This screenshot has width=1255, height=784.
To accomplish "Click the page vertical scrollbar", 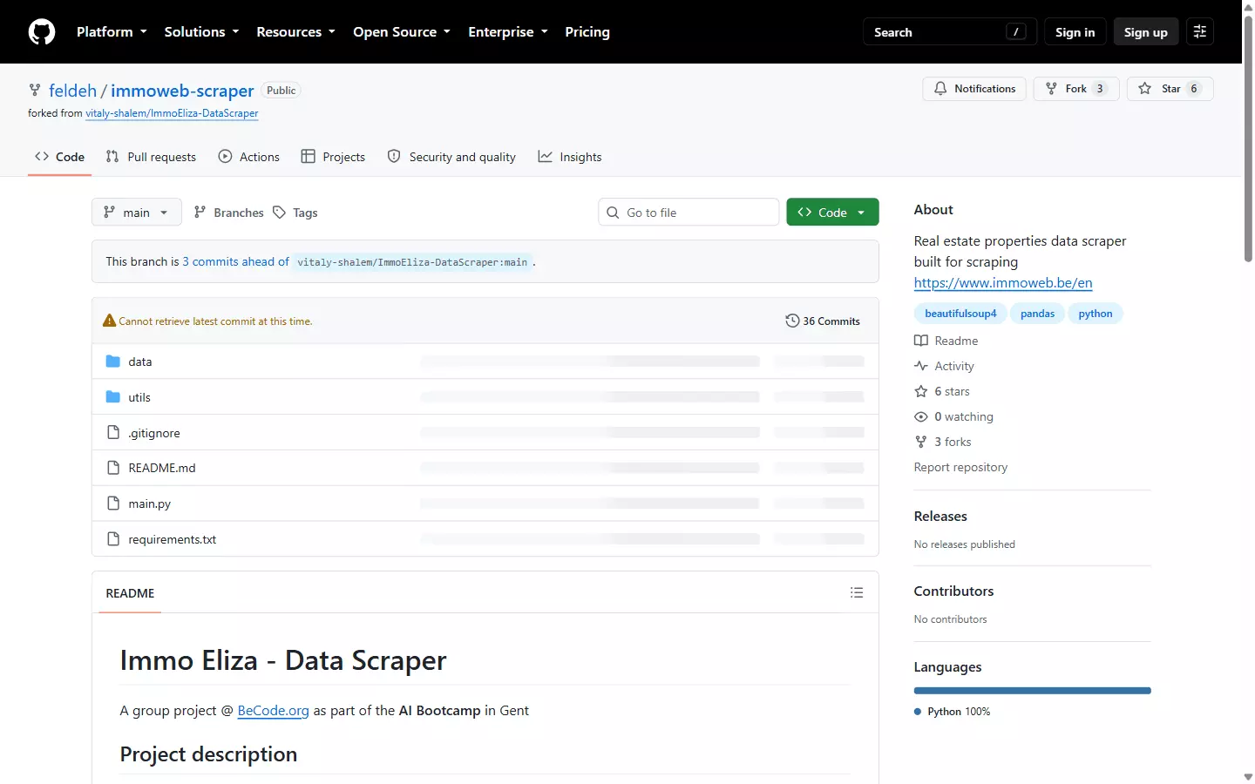I will (1248, 139).
